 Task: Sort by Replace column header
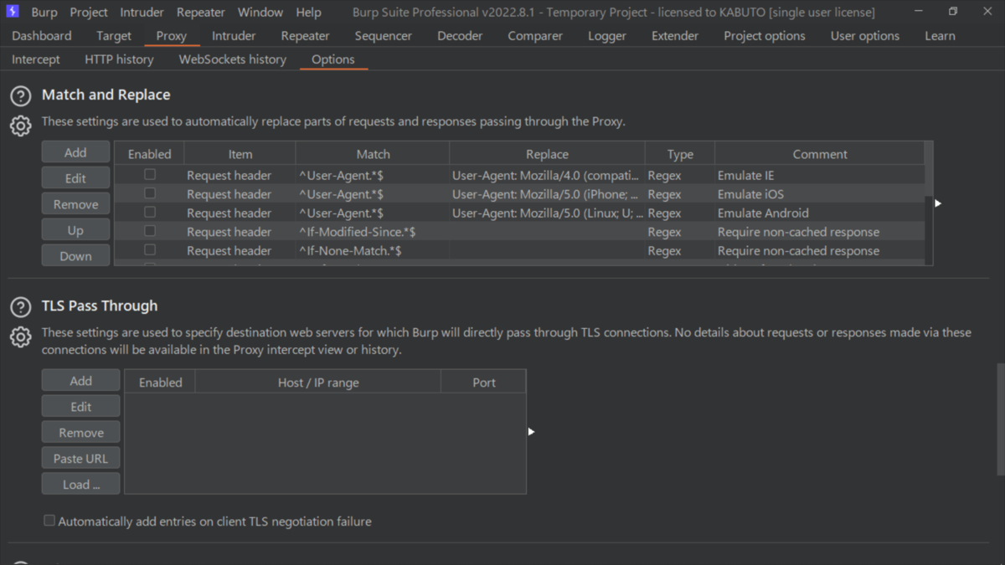(547, 154)
